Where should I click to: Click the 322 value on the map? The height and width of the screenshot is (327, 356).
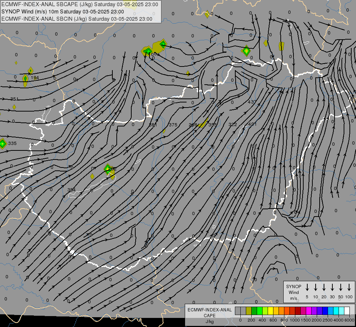click(x=232, y=124)
